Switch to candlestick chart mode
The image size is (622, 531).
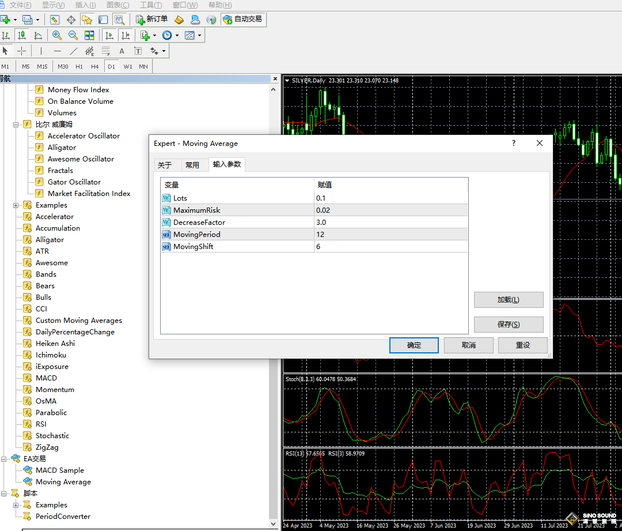22,35
